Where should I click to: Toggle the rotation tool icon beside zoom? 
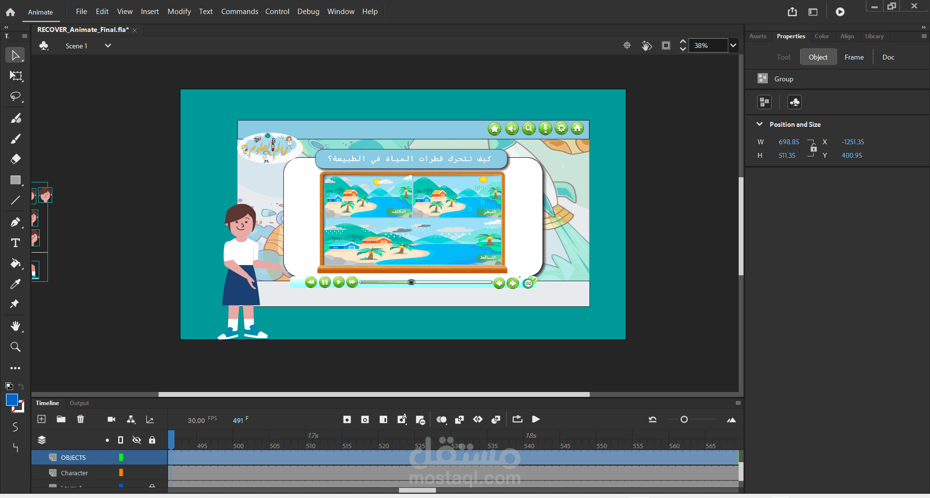(x=647, y=45)
